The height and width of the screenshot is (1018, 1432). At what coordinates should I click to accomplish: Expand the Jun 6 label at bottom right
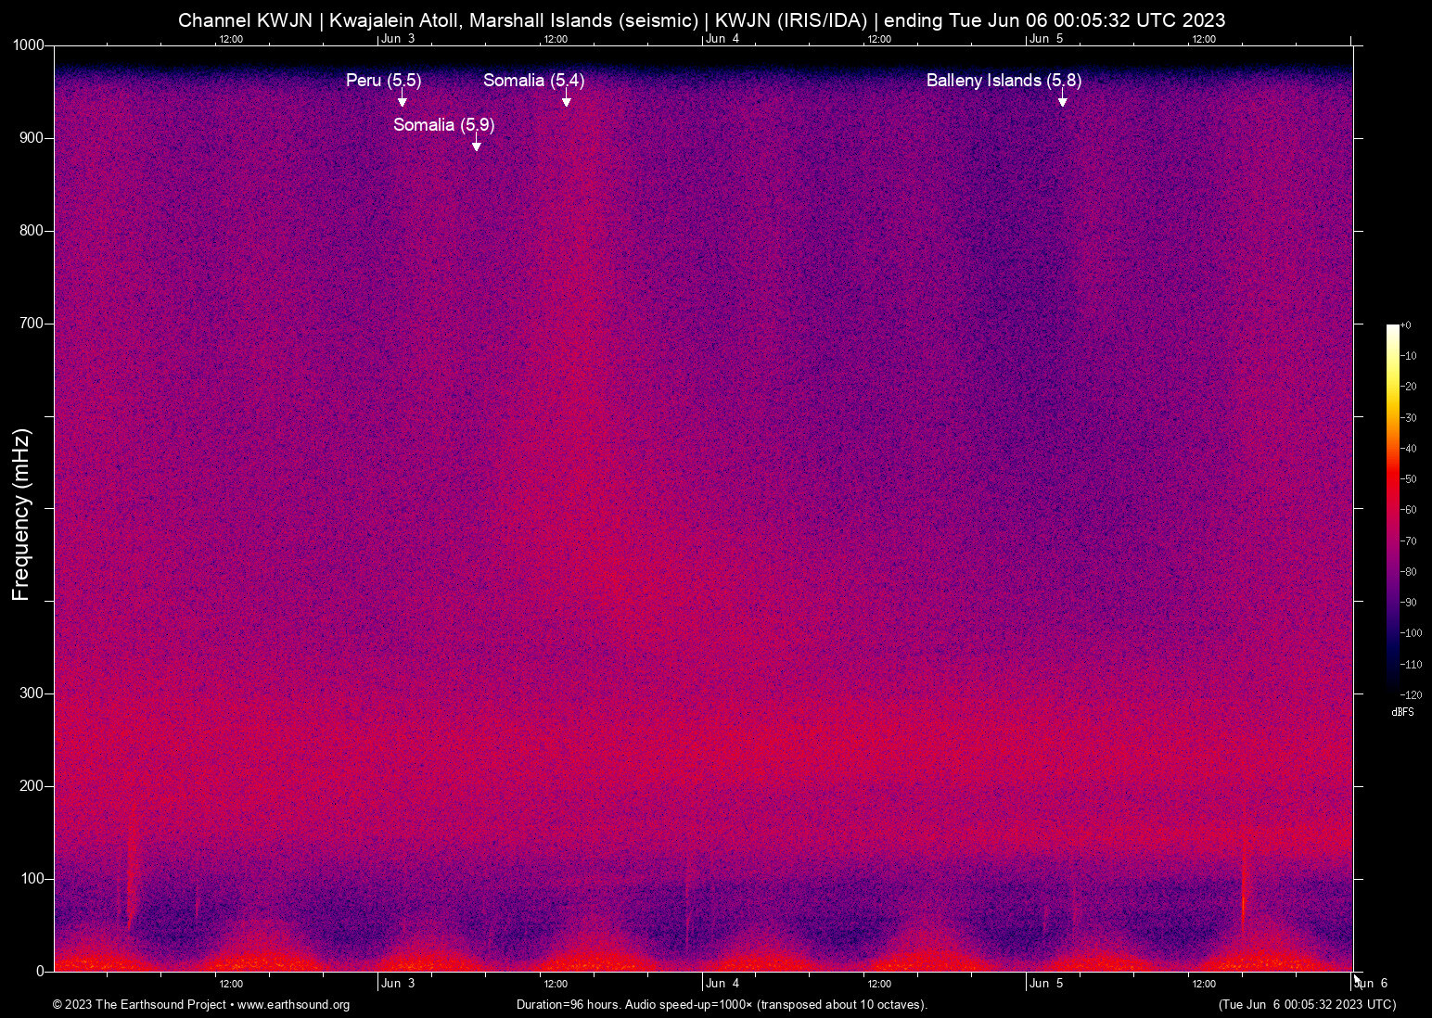[x=1372, y=983]
